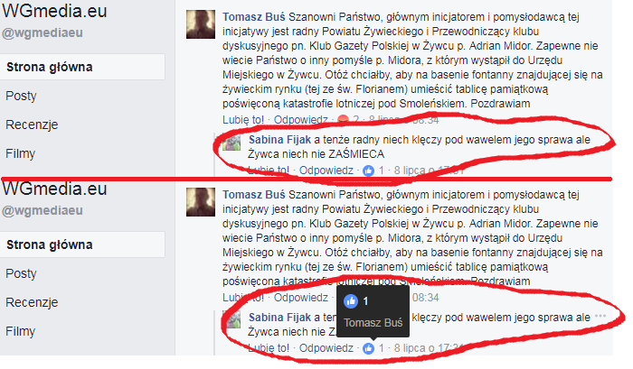Click the haha reaction emoji under Tomasz's comment
Image resolution: width=633 pixels, height=369 pixels.
(343, 119)
